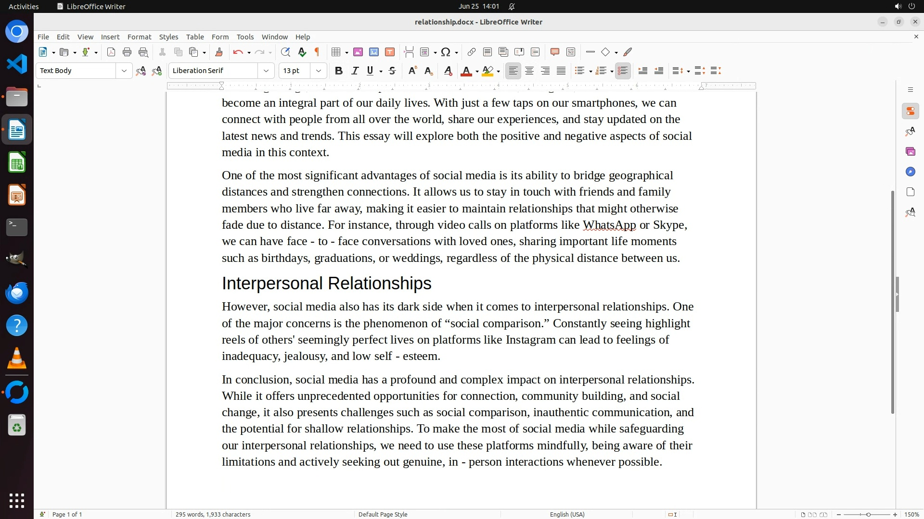Toggle bold formatting
This screenshot has height=519, width=924.
[x=339, y=71]
